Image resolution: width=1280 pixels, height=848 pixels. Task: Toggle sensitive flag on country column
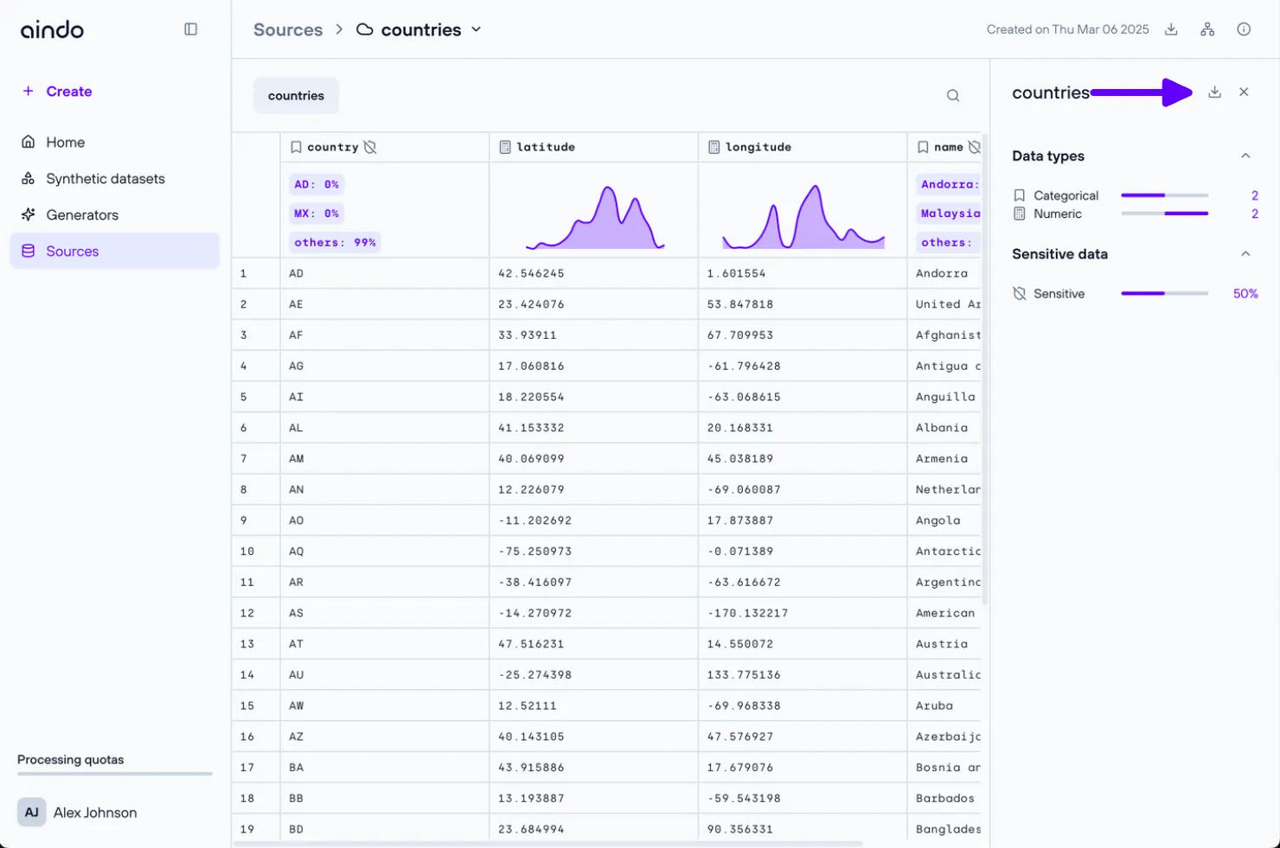370,147
